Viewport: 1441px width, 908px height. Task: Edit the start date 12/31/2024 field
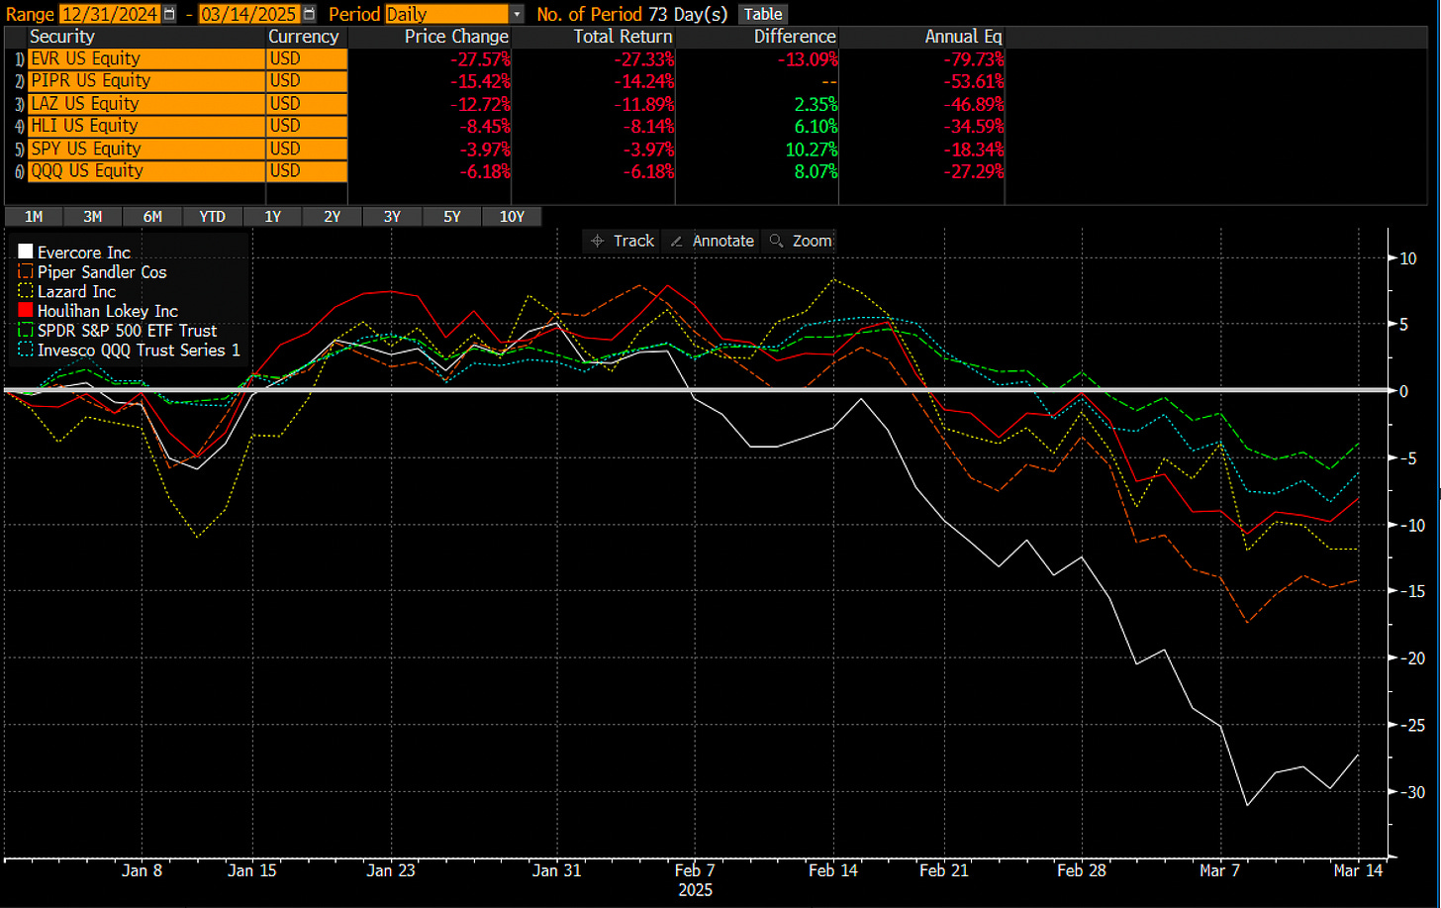point(110,14)
